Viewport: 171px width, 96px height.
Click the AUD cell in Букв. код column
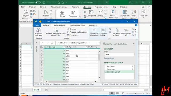click(x=77, y=50)
